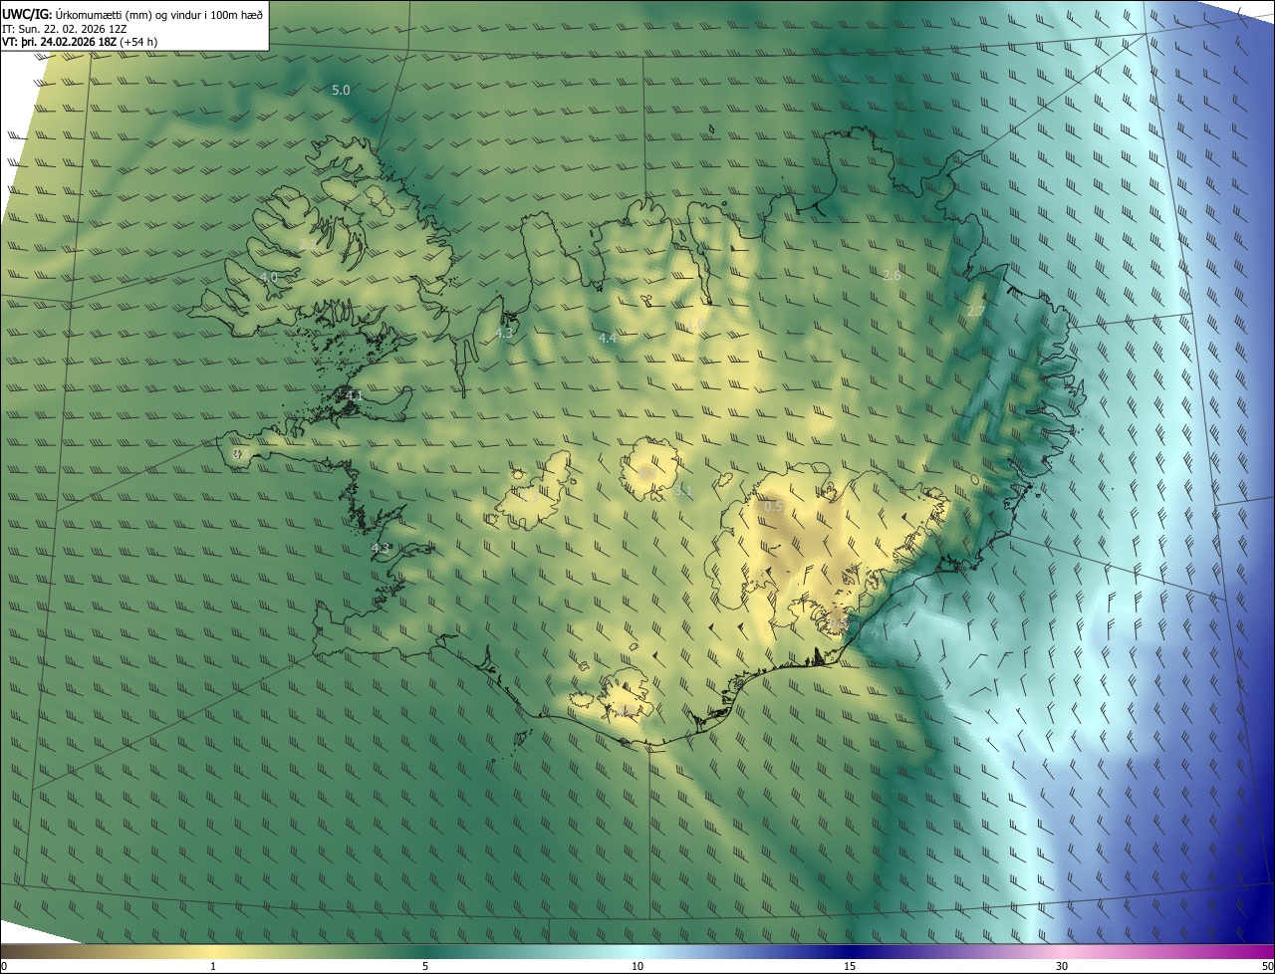Click the "0" tick on the color scale

coord(3,966)
